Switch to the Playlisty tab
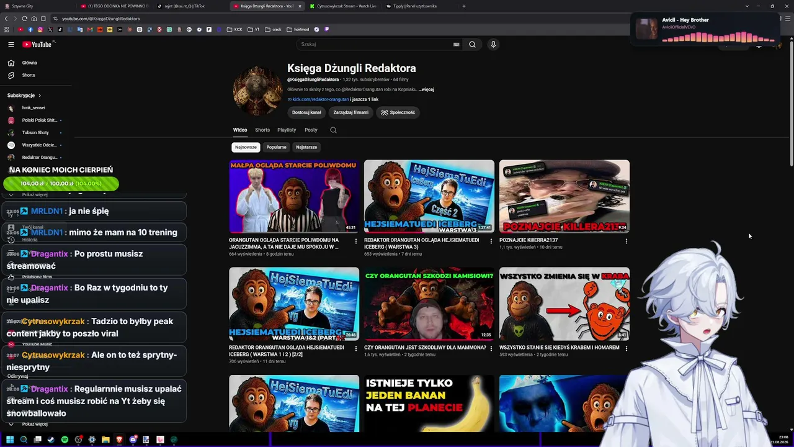Image resolution: width=794 pixels, height=447 pixels. coord(287,130)
